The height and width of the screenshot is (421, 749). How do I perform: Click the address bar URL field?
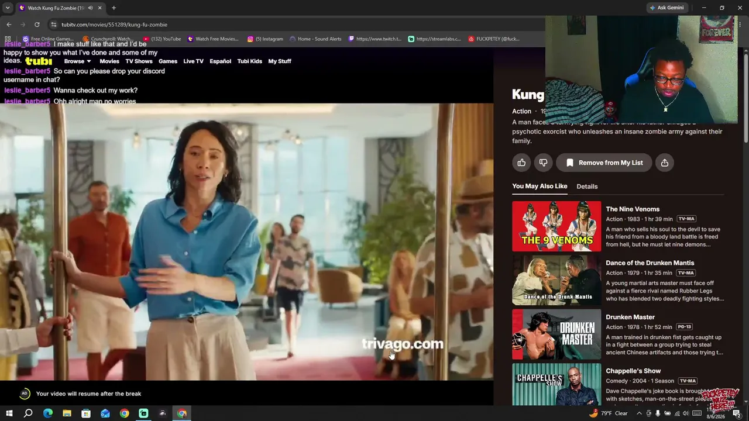[x=298, y=25]
